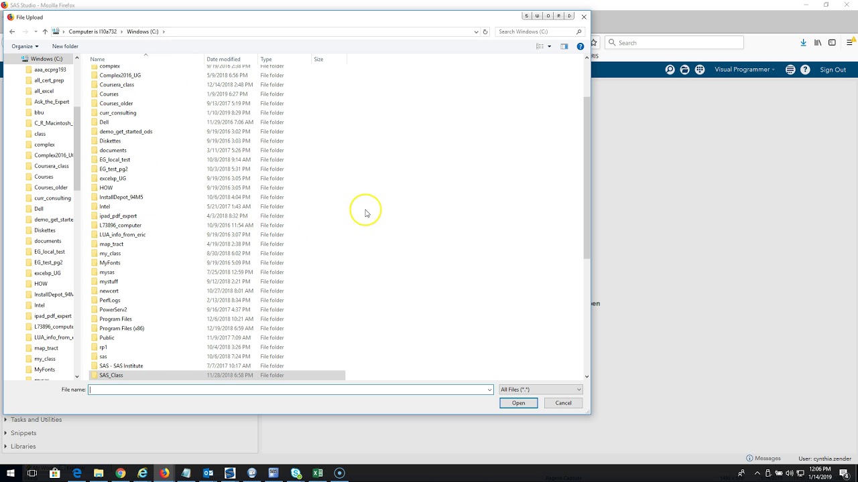Open the File name history dropdown

[490, 390]
